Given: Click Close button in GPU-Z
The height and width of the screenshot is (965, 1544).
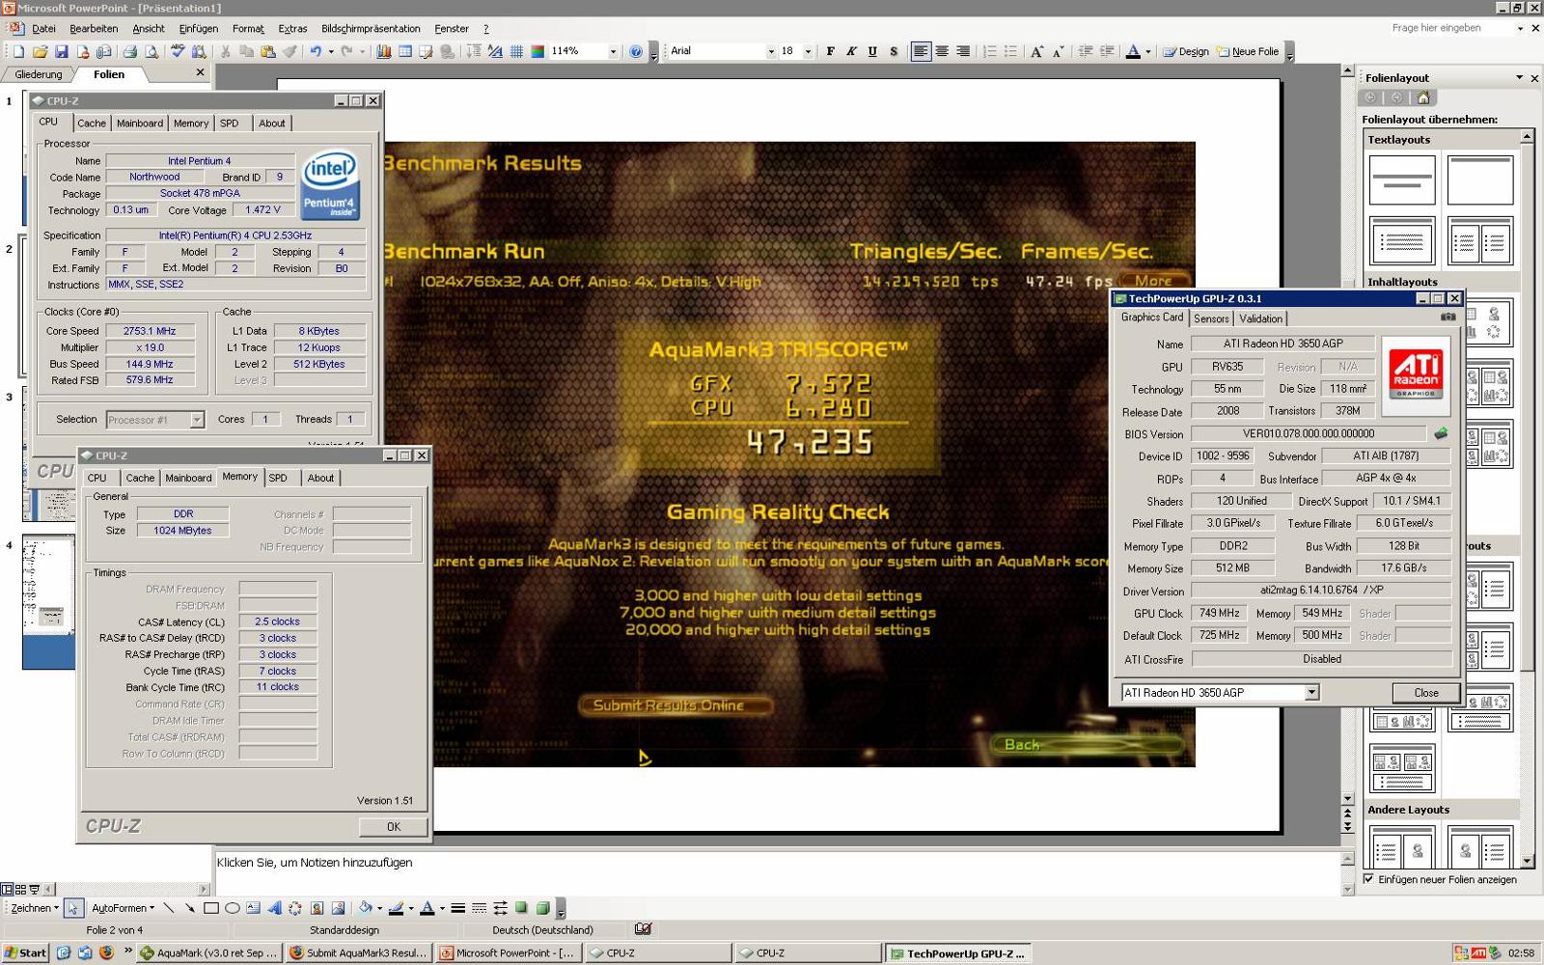Looking at the screenshot, I should tap(1426, 693).
